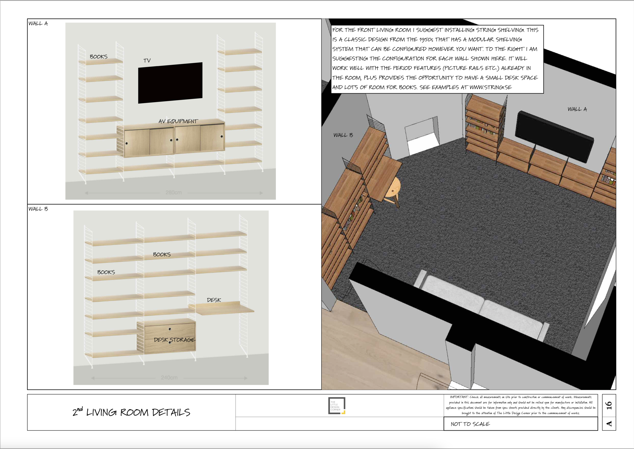Click The Little Design Corner logo
634x449 pixels.
337,406
